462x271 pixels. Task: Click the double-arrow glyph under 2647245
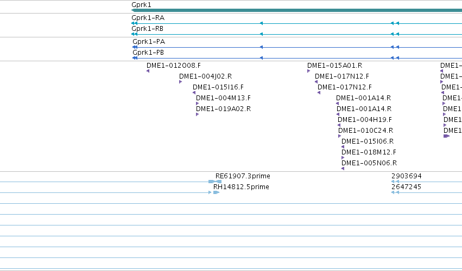[x=395, y=192]
